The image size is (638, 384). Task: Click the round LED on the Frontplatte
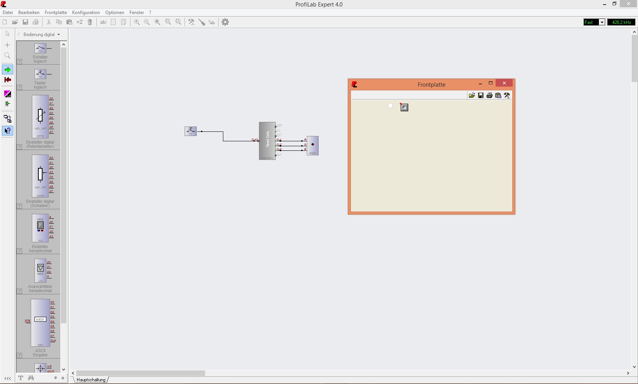(x=390, y=106)
